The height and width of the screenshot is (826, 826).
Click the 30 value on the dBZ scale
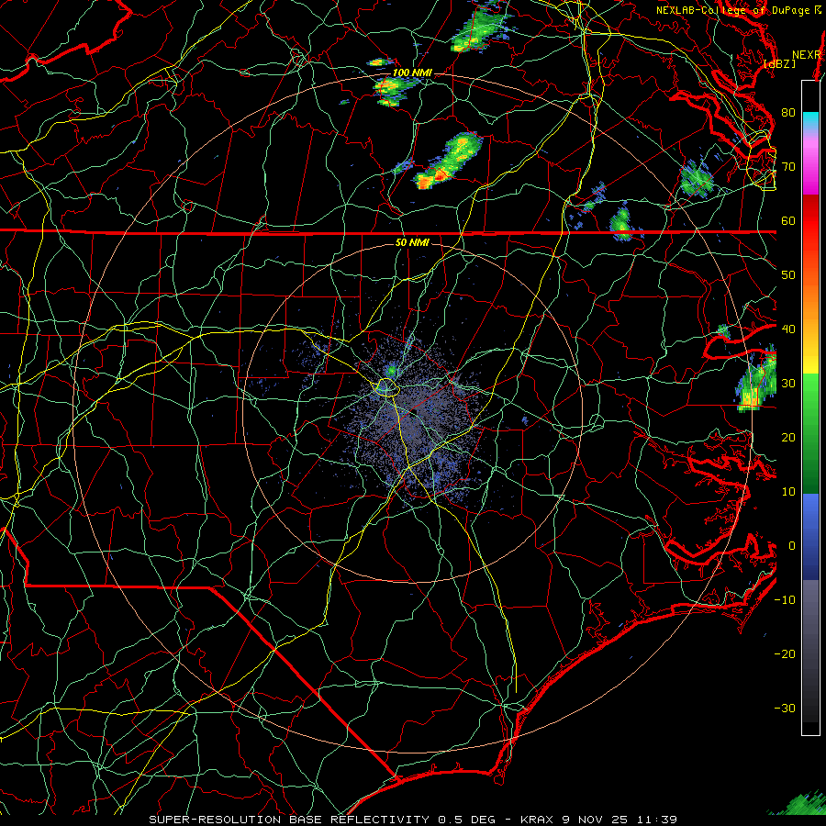tap(788, 383)
